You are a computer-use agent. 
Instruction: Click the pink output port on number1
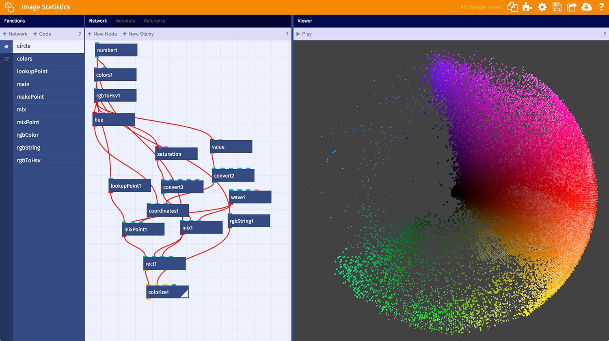pyautogui.click(x=97, y=56)
